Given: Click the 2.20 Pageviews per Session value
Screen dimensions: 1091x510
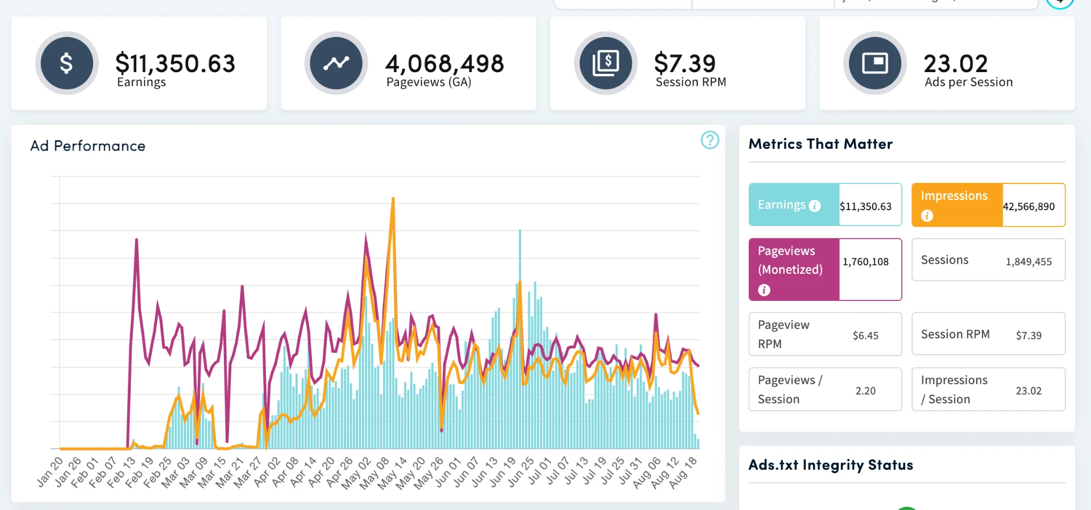Looking at the screenshot, I should 865,391.
